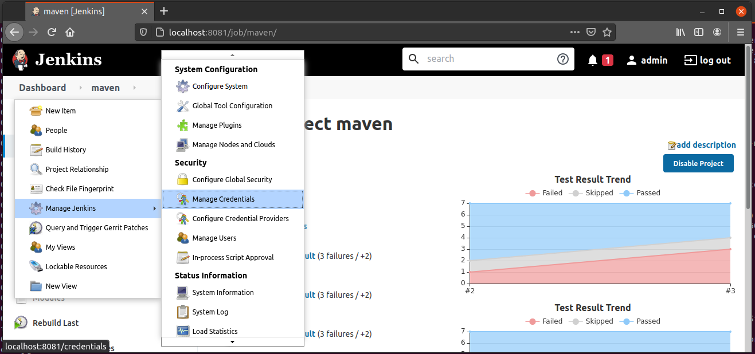Viewport: 755px width, 354px height.
Task: Reload the page in Firefox
Action: click(52, 32)
